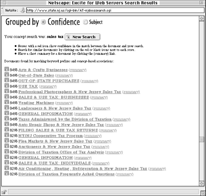Click the scroll down arrow on the vertical scrollbar
This screenshot has width=206, height=196.
click(x=201, y=184)
